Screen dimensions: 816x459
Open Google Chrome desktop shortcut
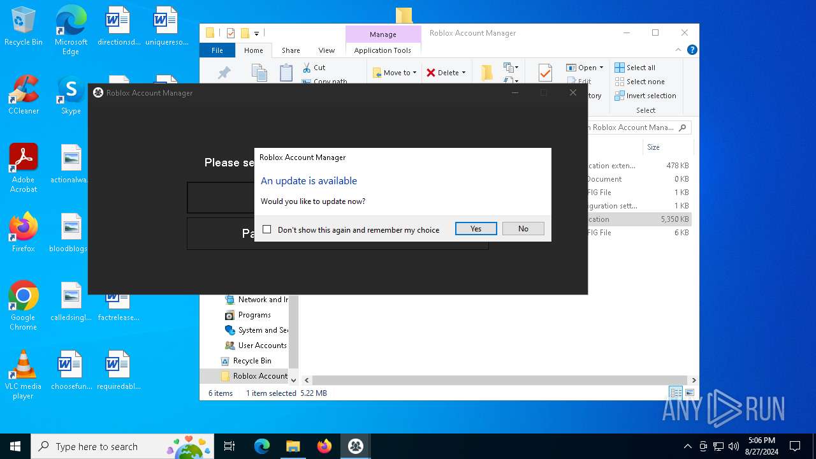(24, 305)
